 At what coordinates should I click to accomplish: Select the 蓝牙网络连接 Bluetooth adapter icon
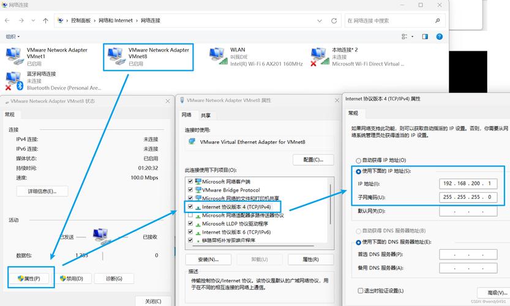click(14, 81)
